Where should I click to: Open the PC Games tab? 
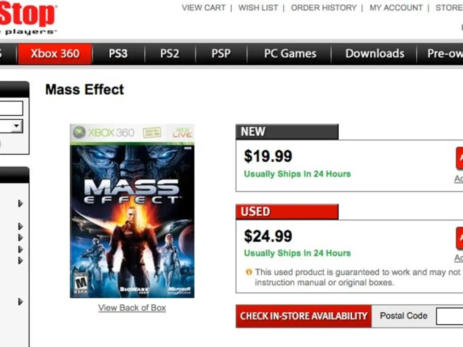tap(290, 53)
